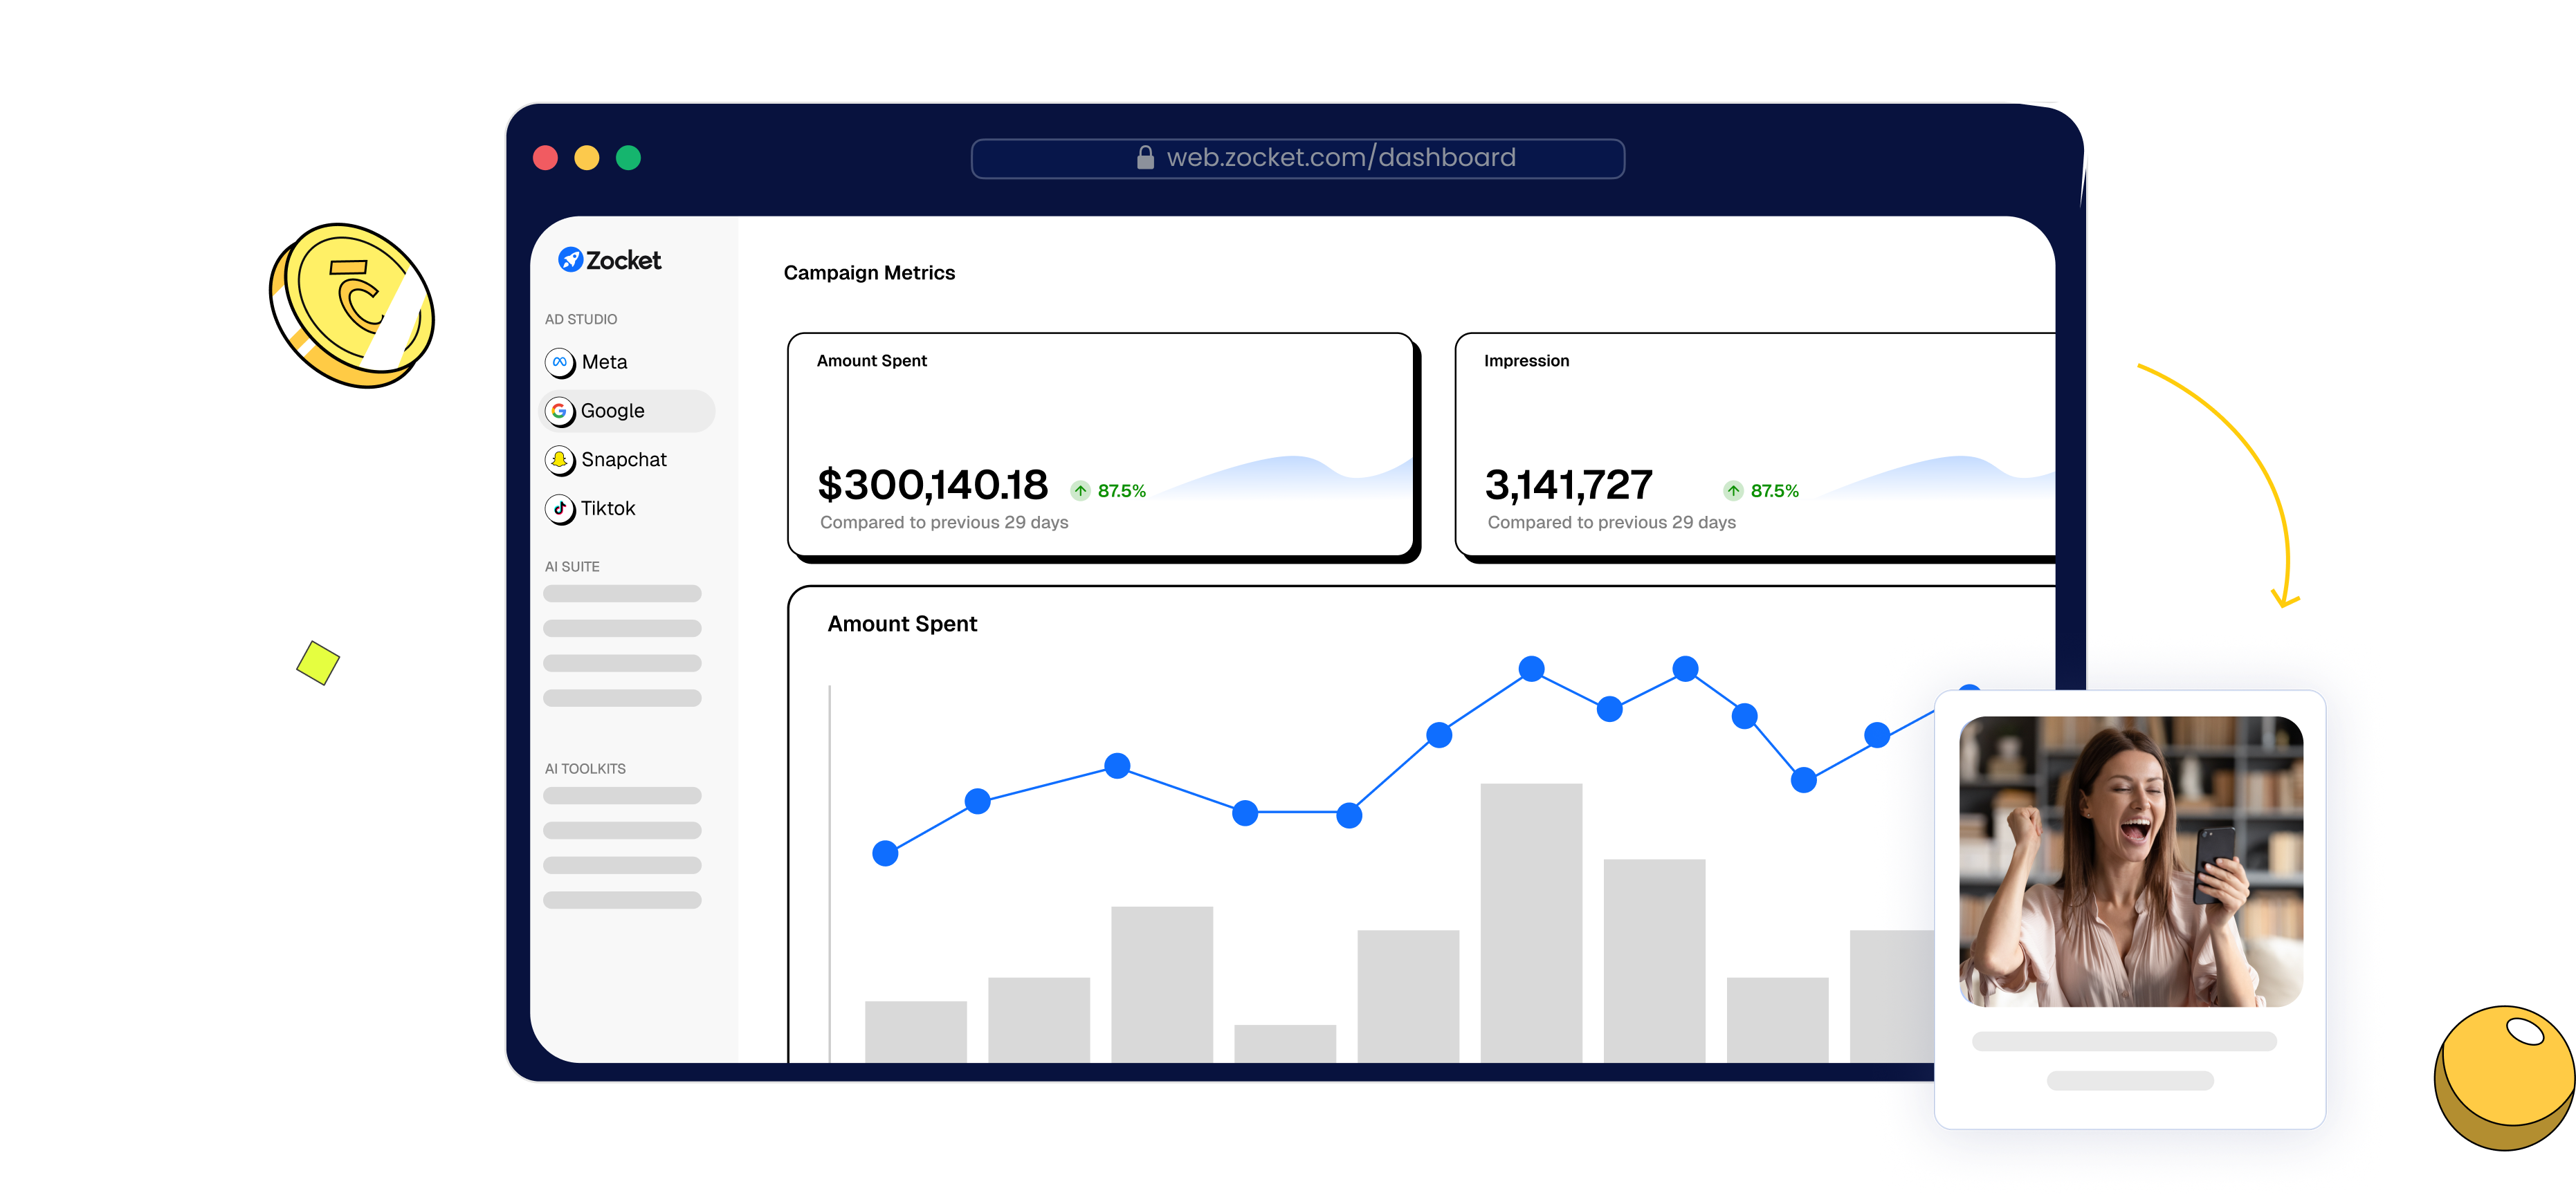Click the Meta infinity logo icon
Image resolution: width=2576 pixels, height=1195 pixels.
559,362
